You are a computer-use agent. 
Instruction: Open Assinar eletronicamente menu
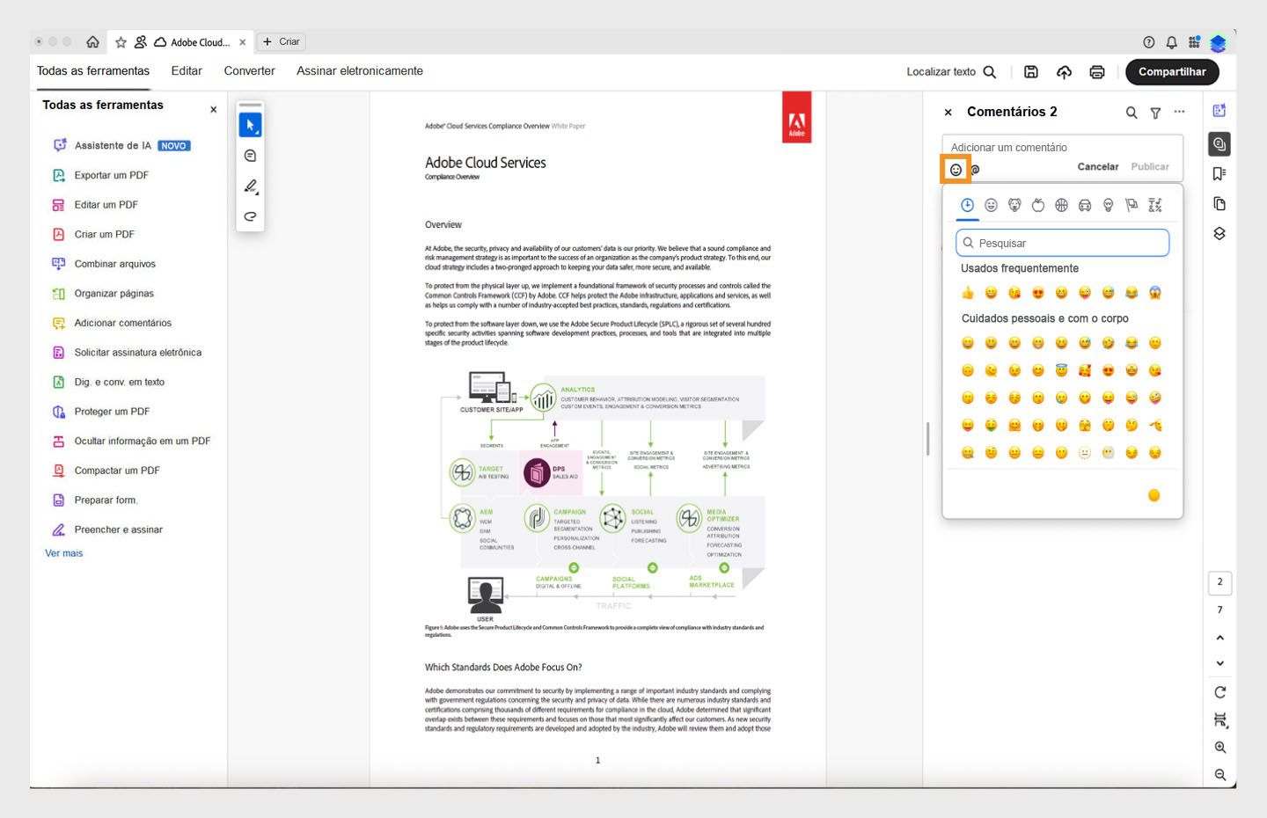click(360, 71)
